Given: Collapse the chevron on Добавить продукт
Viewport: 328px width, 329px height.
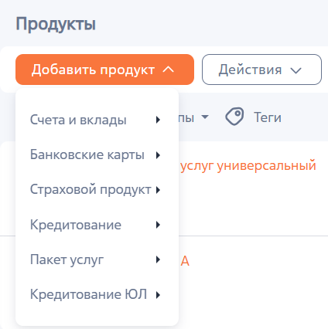Looking at the screenshot, I should 169,70.
